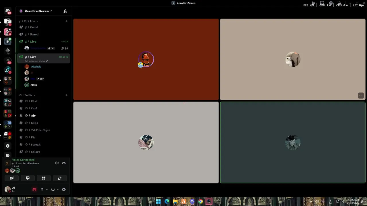Open the Colors channel
Image resolution: width=367 pixels, height=206 pixels.
pos(43,152)
